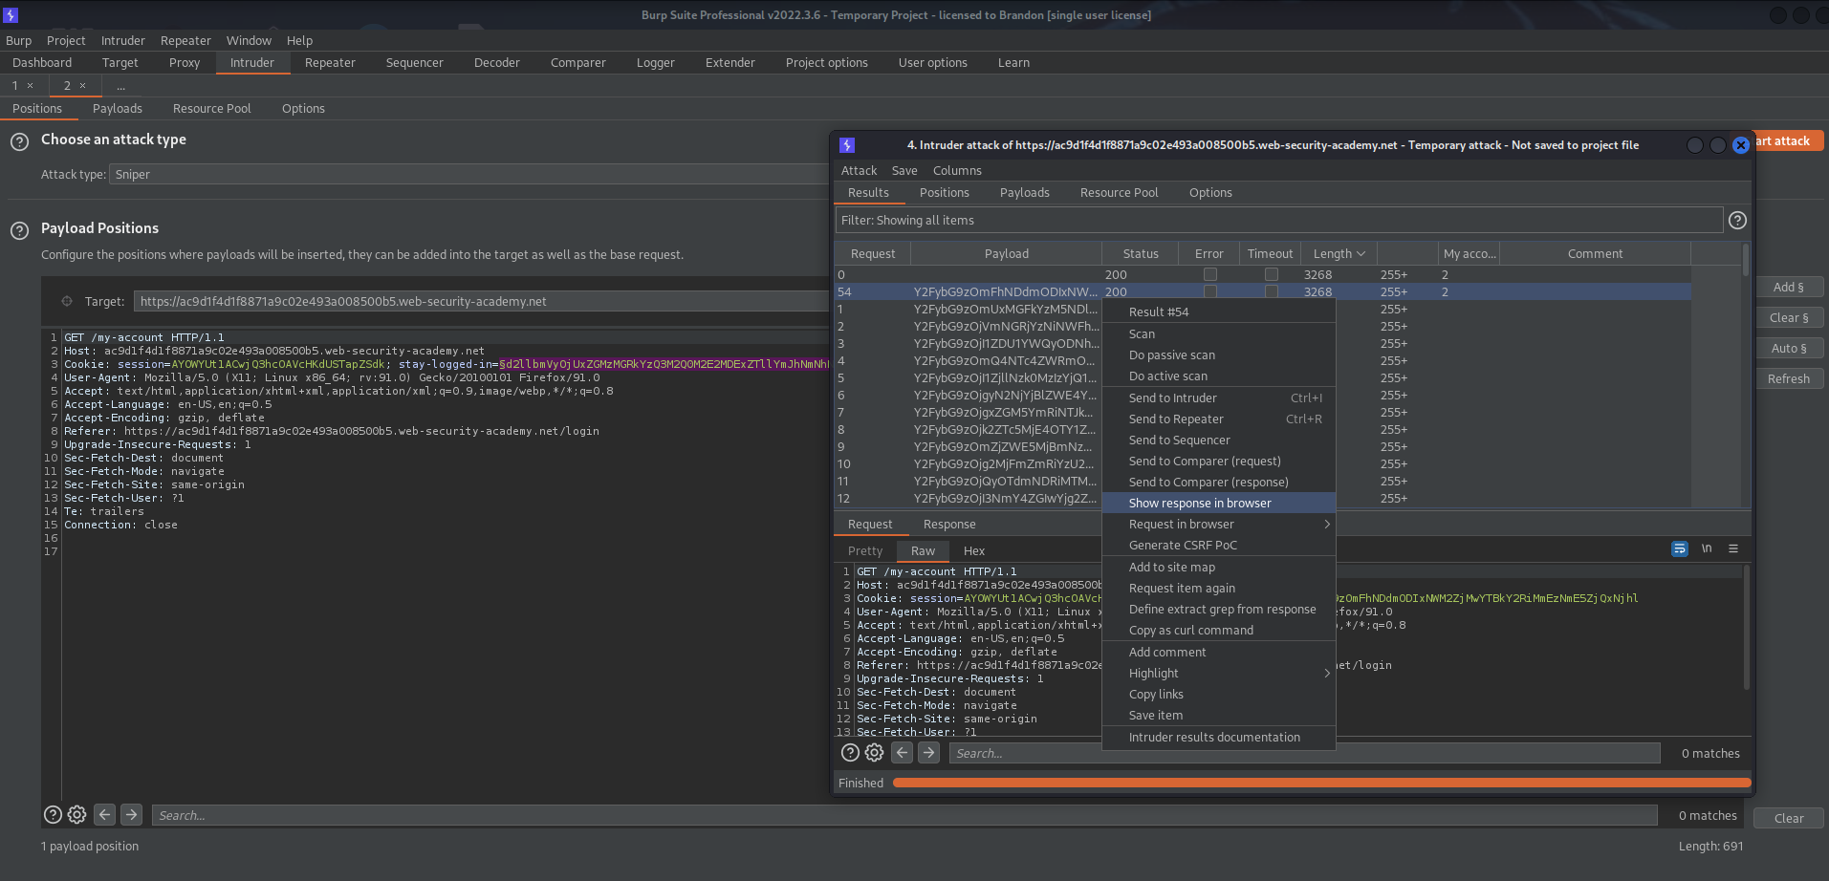Click the Clear § button
This screenshot has width=1829, height=881.
1789,317
